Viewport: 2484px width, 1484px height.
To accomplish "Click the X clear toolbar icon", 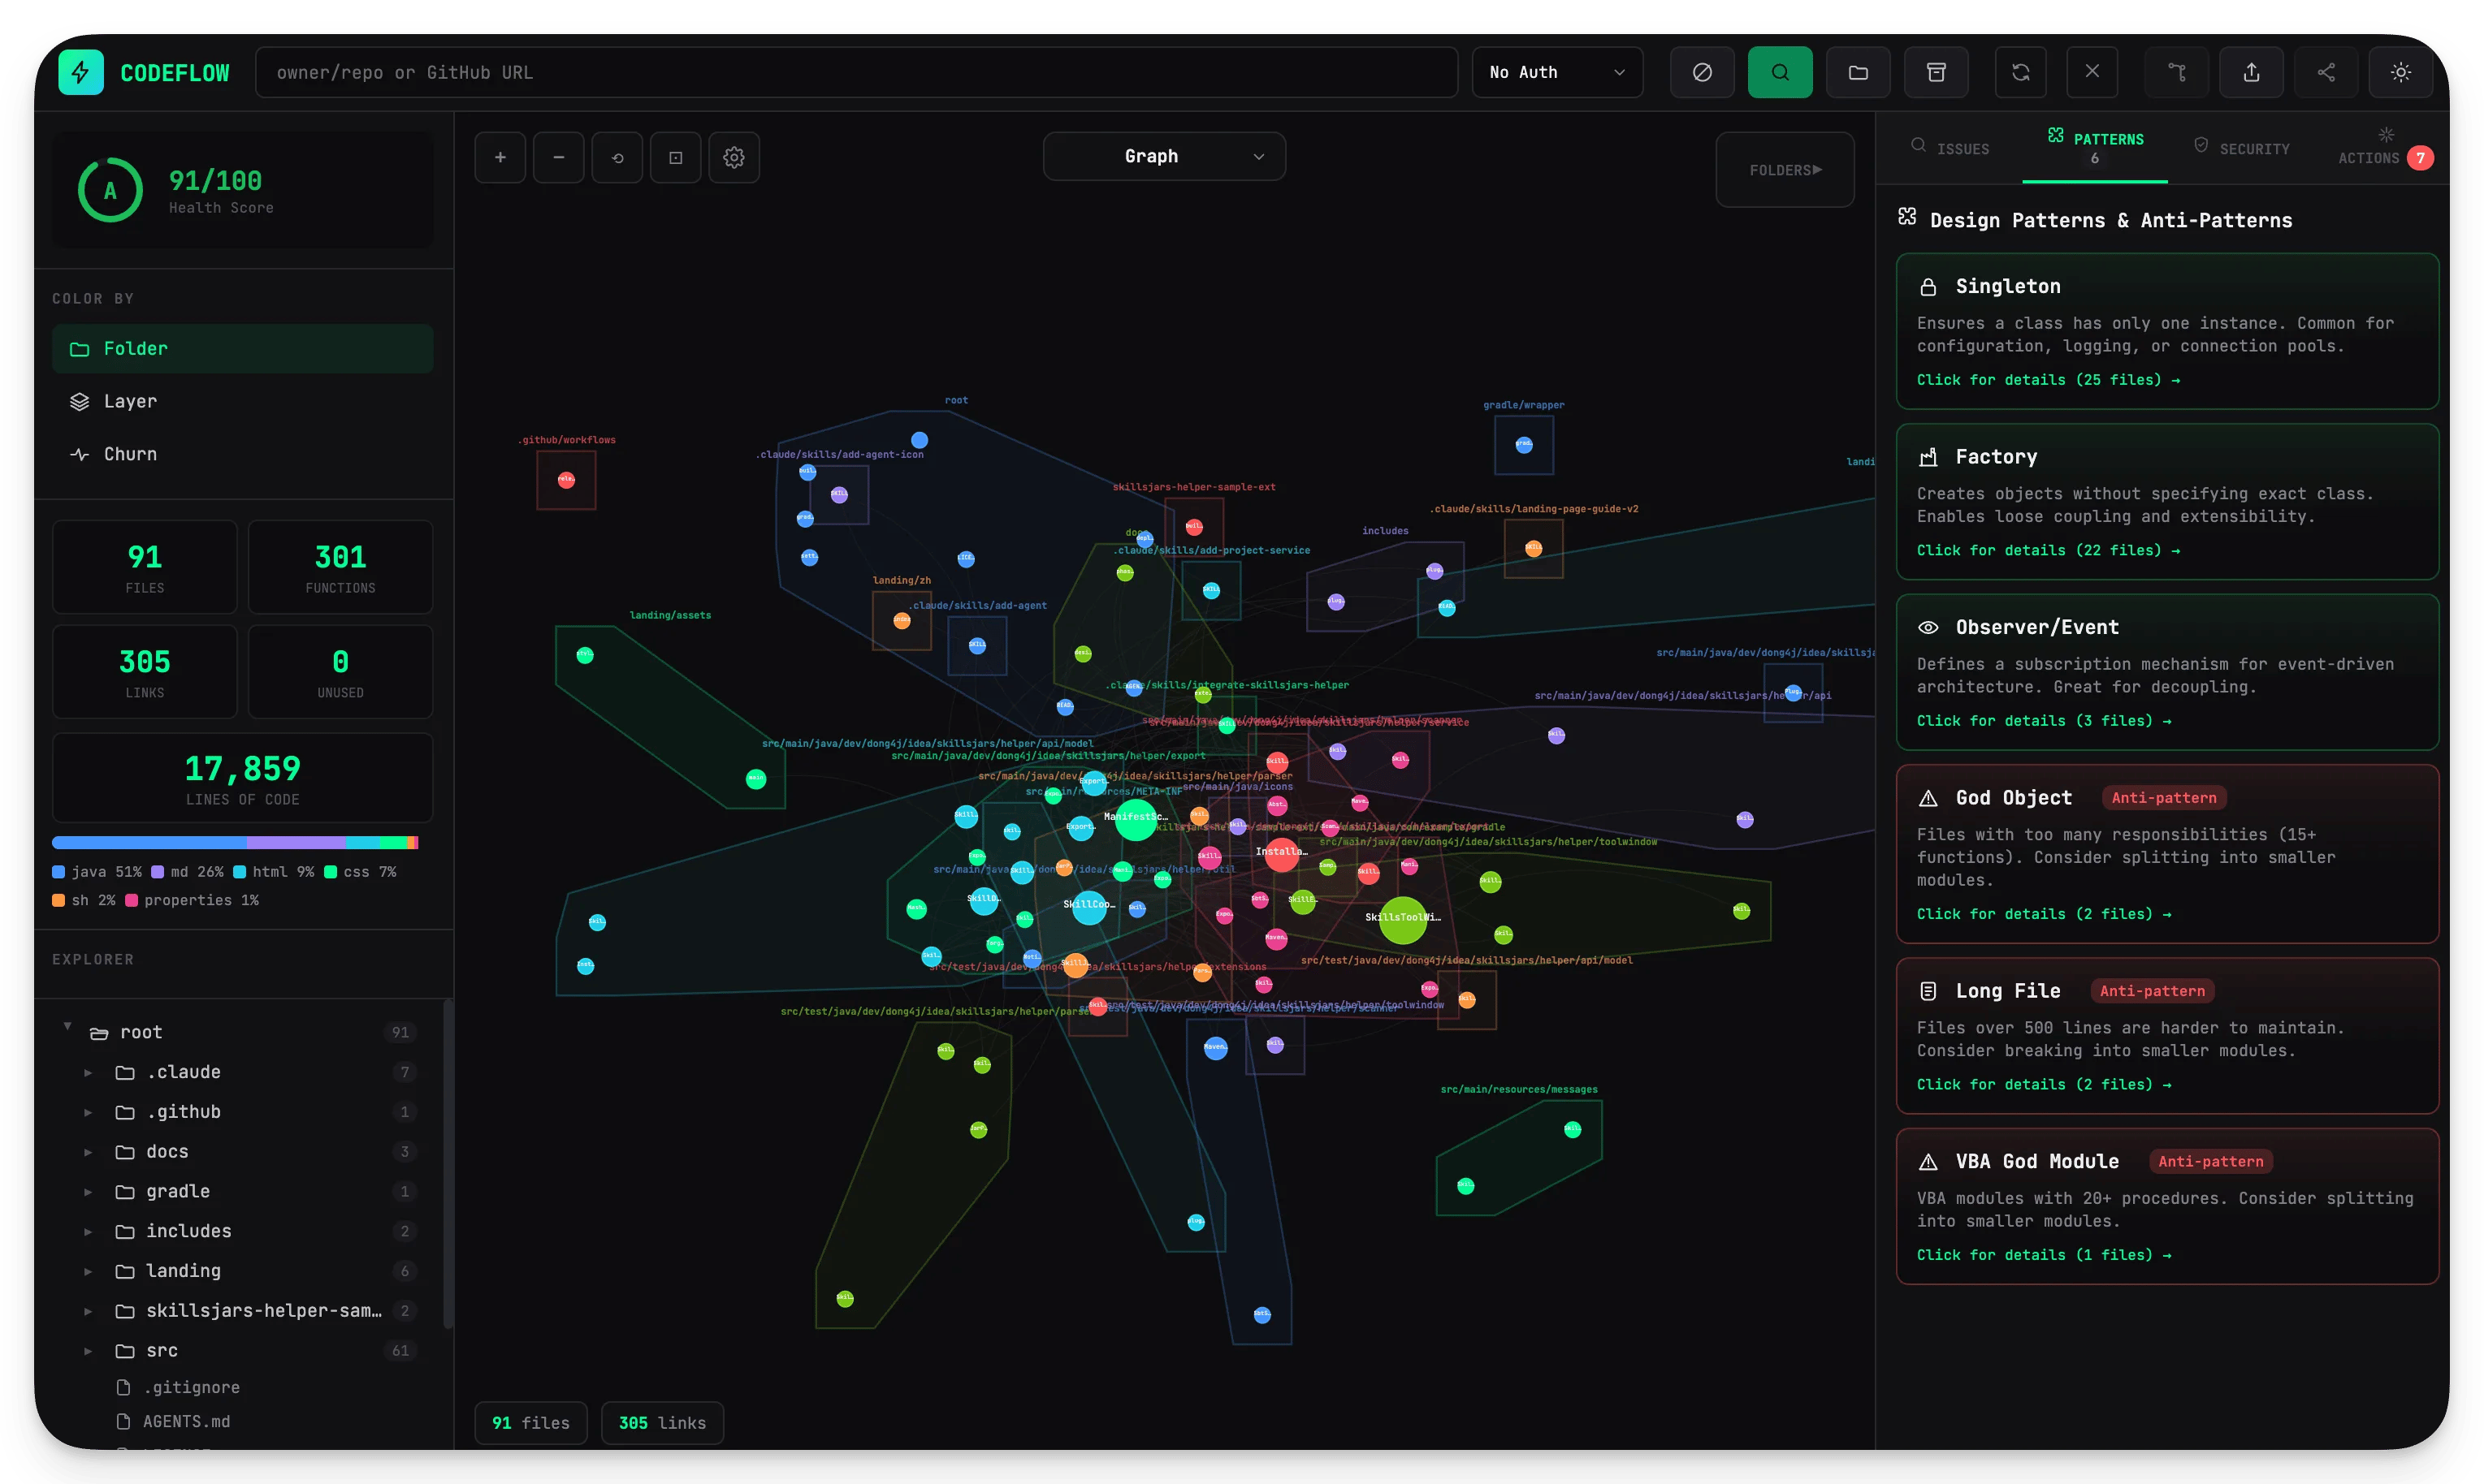I will [2092, 72].
